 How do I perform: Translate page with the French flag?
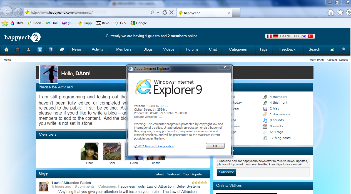(269, 36)
